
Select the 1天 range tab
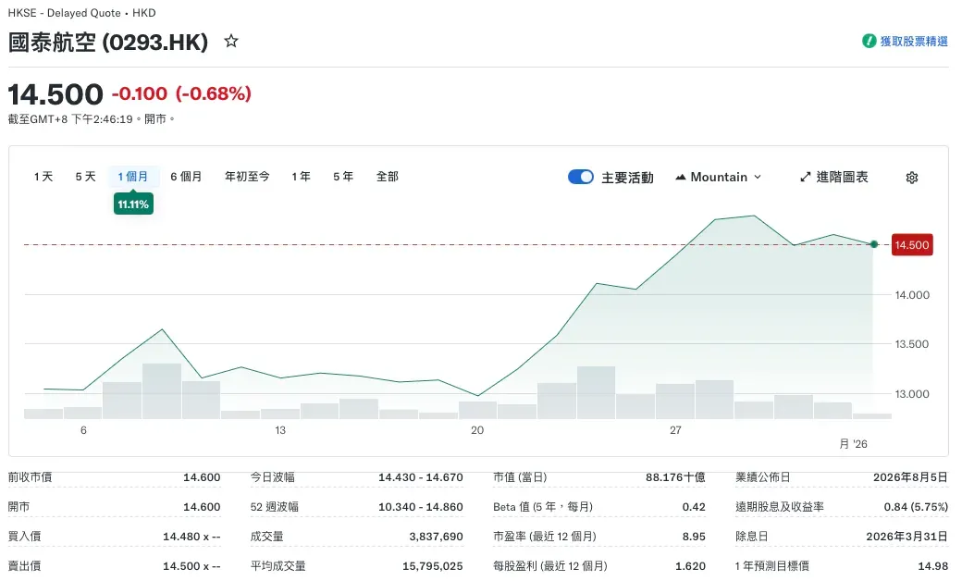pyautogui.click(x=43, y=177)
